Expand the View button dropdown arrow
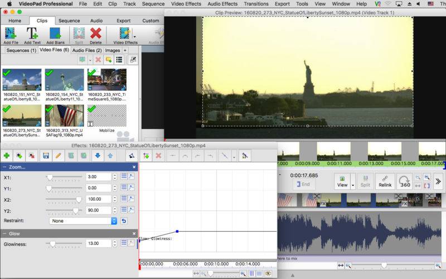The height and width of the screenshot is (279, 446). 353,185
